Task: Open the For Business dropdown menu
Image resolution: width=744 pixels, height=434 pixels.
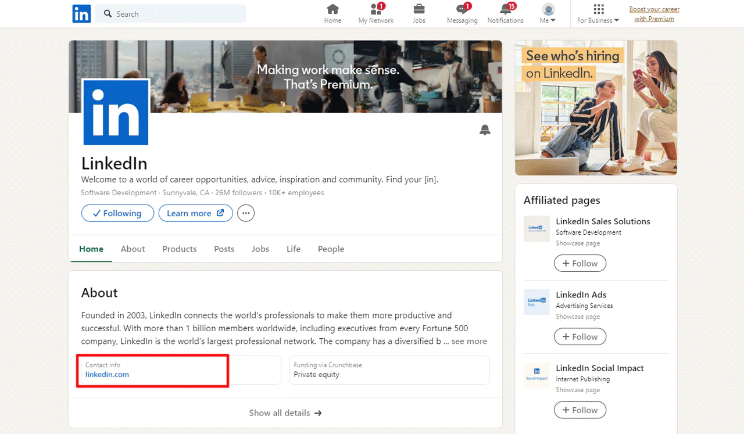Action: click(598, 19)
